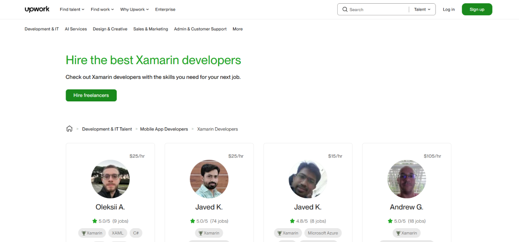The image size is (519, 242).
Task: Expand the Find talent menu
Action: (72, 10)
